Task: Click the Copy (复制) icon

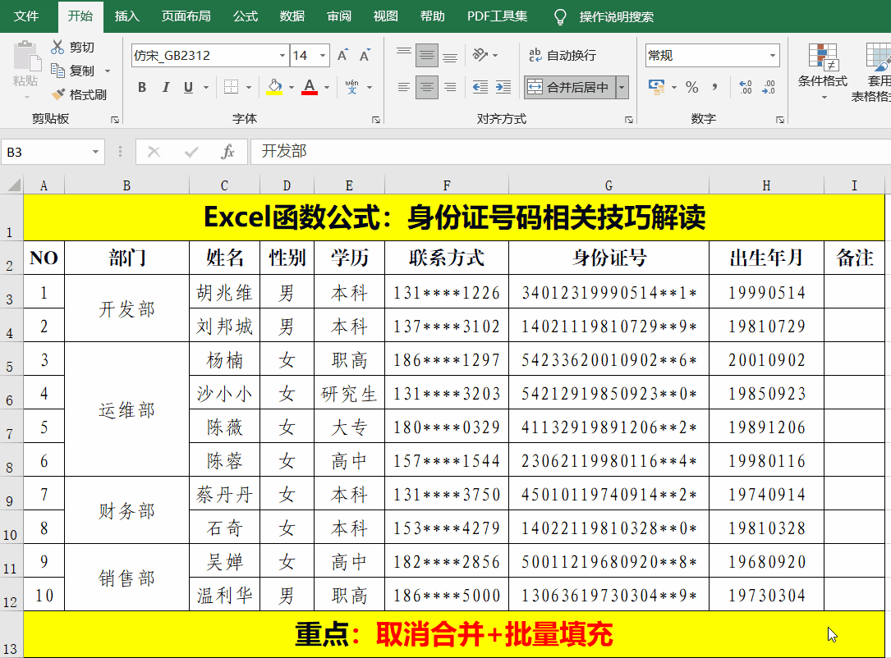Action: tap(57, 70)
